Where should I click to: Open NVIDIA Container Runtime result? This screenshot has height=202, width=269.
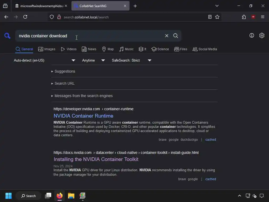click(83, 116)
